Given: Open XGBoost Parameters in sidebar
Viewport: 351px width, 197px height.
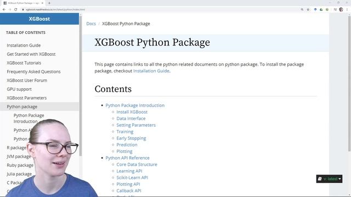Looking at the screenshot, I should coord(27,98).
